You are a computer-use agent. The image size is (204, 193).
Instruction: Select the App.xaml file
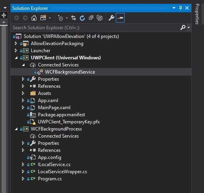(48, 100)
